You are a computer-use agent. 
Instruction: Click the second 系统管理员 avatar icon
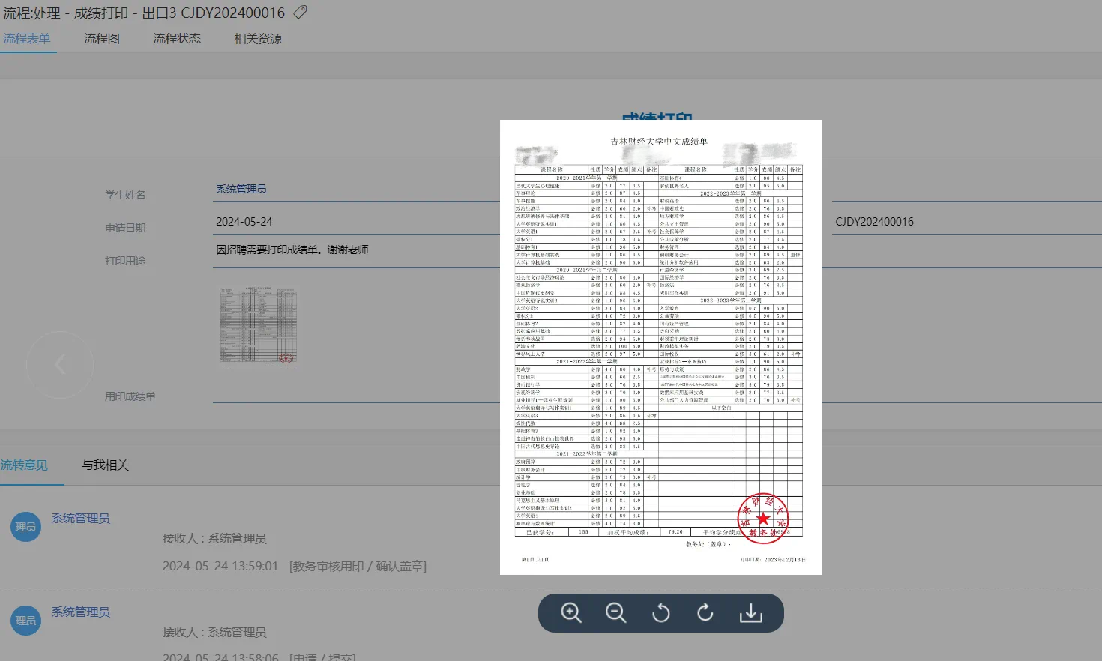[26, 621]
